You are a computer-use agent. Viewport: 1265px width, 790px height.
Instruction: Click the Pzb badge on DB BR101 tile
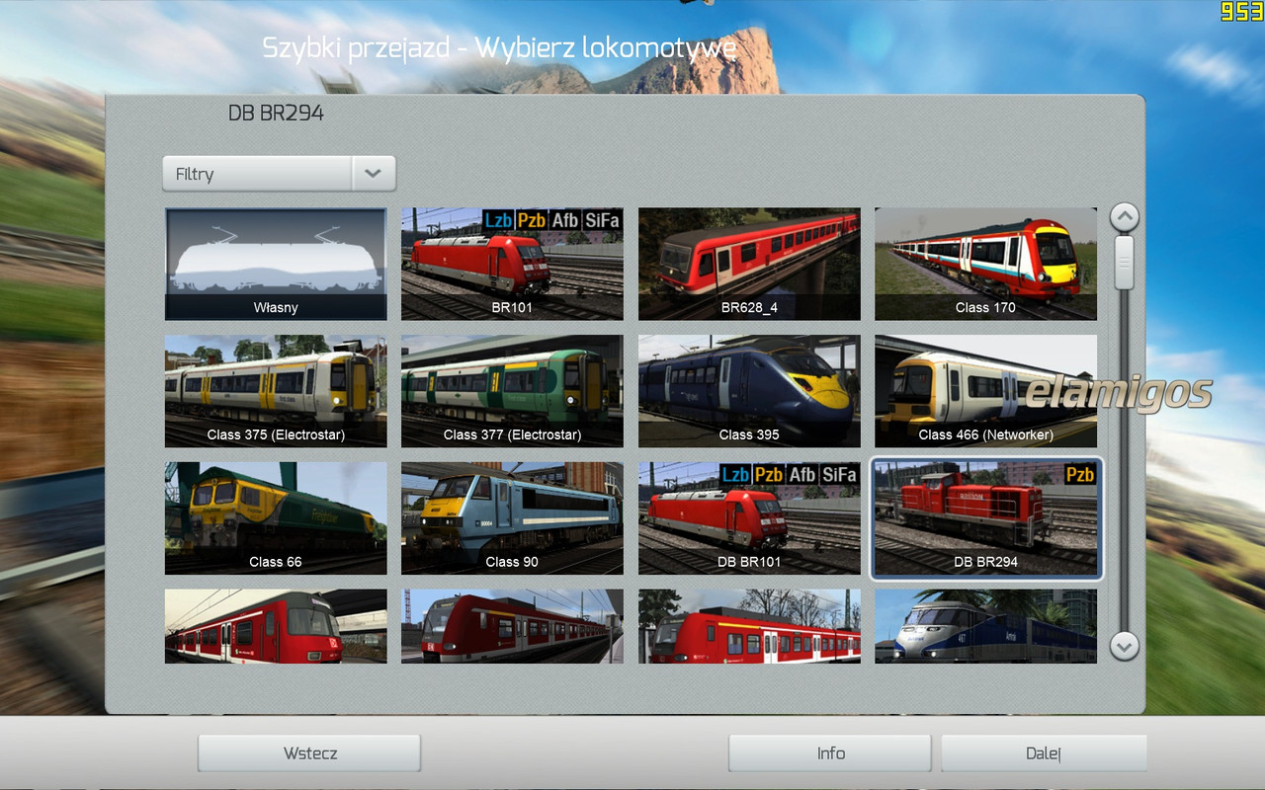(769, 475)
